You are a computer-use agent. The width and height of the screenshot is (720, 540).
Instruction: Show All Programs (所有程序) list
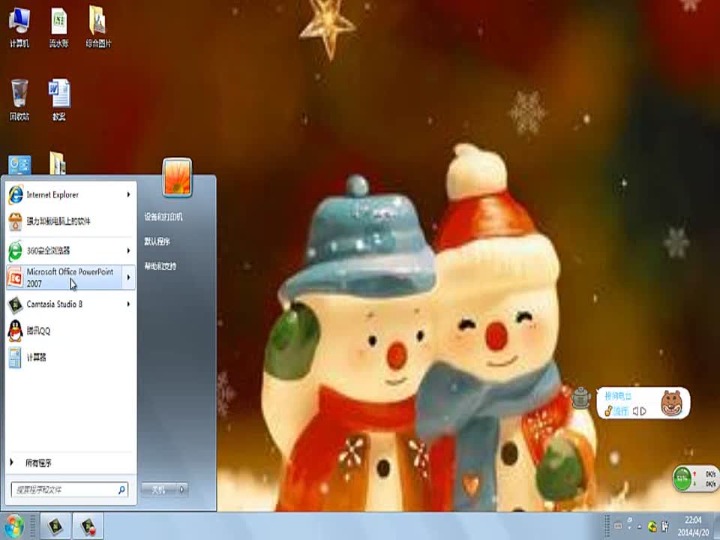37,463
